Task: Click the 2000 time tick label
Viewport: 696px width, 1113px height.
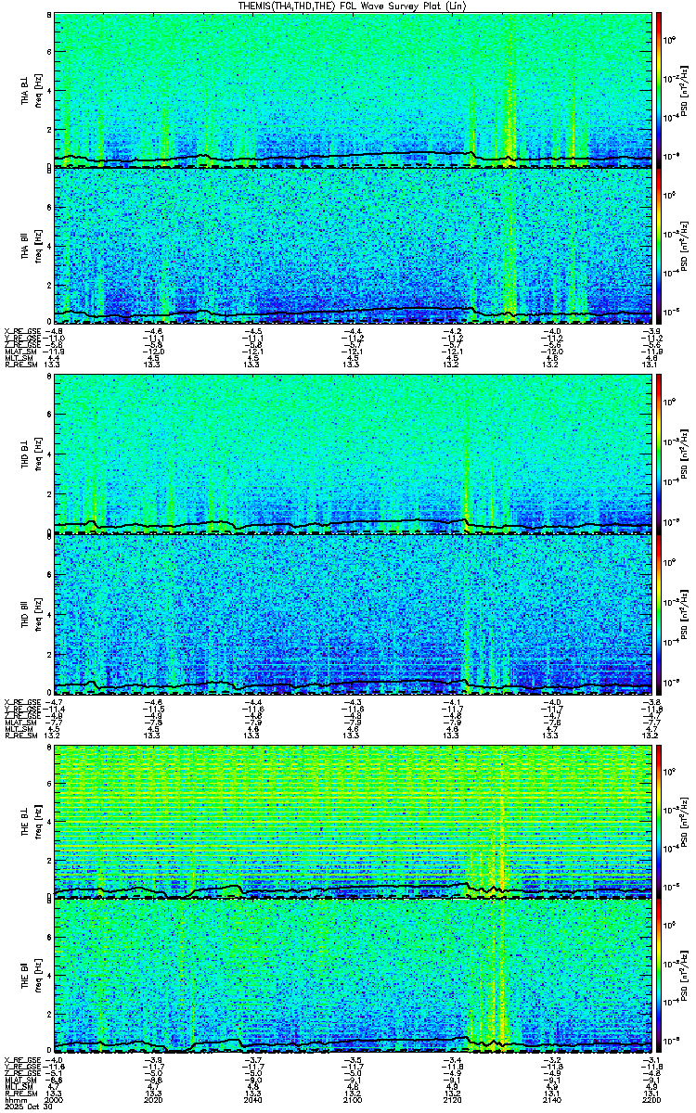Action: click(54, 1099)
